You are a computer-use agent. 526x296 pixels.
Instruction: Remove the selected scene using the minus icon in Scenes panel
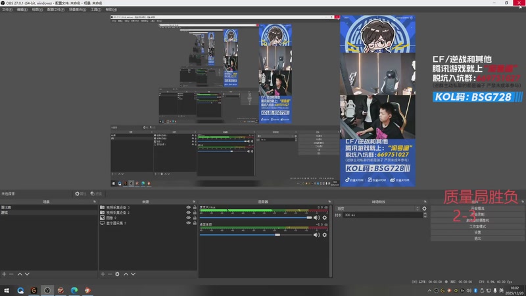click(x=11, y=274)
